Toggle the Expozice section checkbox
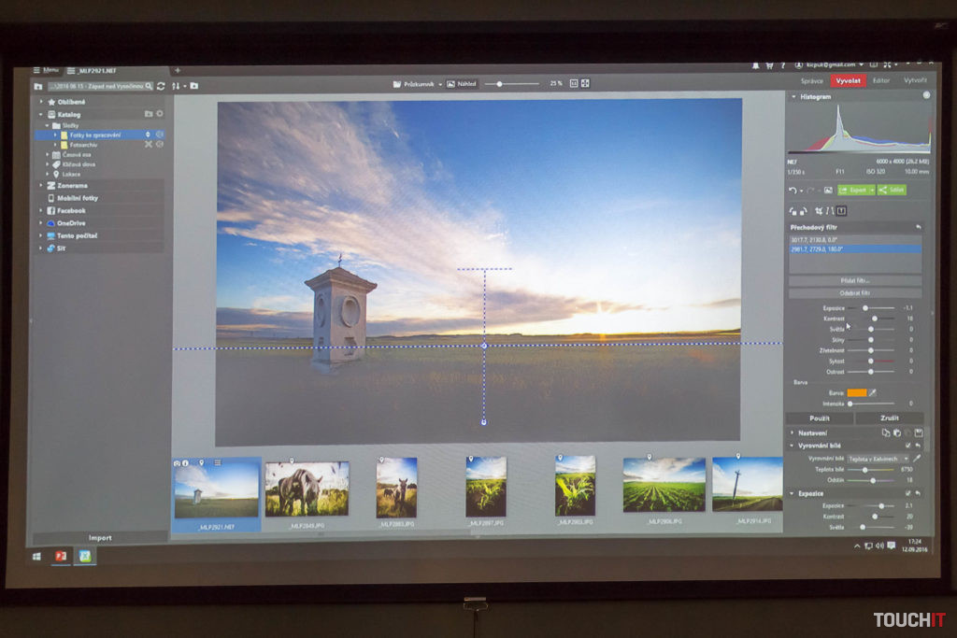This screenshot has width=957, height=638. pos(907,493)
